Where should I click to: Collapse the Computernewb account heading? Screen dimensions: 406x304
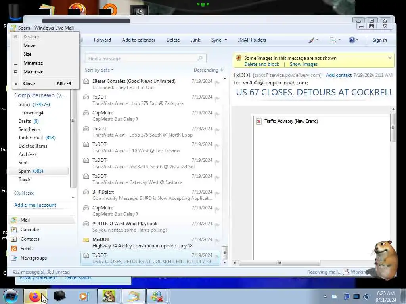40,95
